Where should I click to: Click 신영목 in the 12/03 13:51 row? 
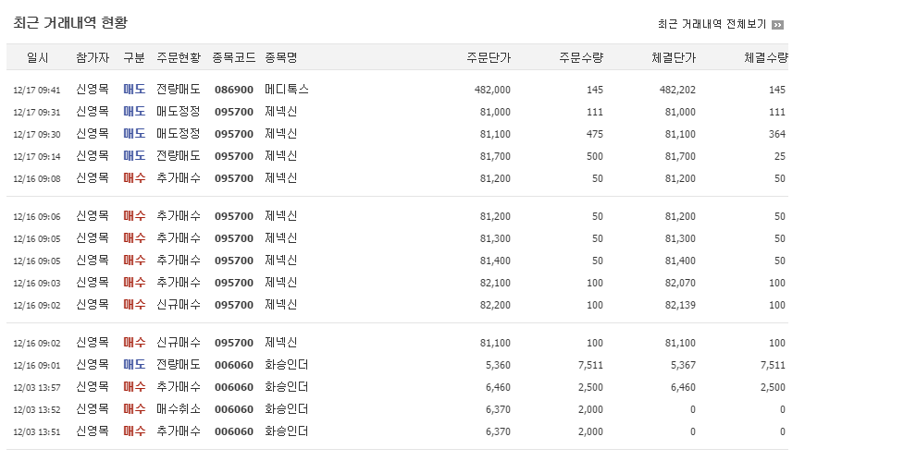click(93, 431)
